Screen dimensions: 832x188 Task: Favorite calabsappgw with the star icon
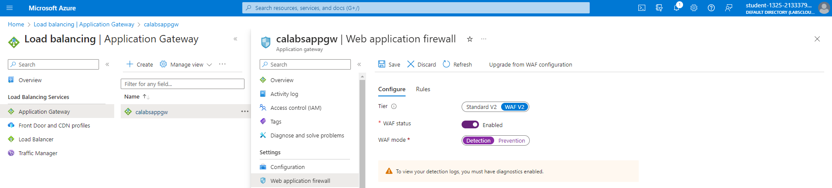(x=469, y=39)
